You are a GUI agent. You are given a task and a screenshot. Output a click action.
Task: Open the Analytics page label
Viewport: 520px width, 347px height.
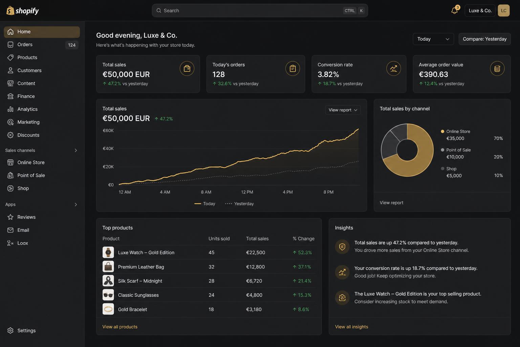tap(27, 109)
